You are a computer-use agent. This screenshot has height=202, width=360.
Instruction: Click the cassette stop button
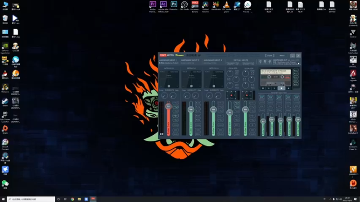tap(282, 88)
